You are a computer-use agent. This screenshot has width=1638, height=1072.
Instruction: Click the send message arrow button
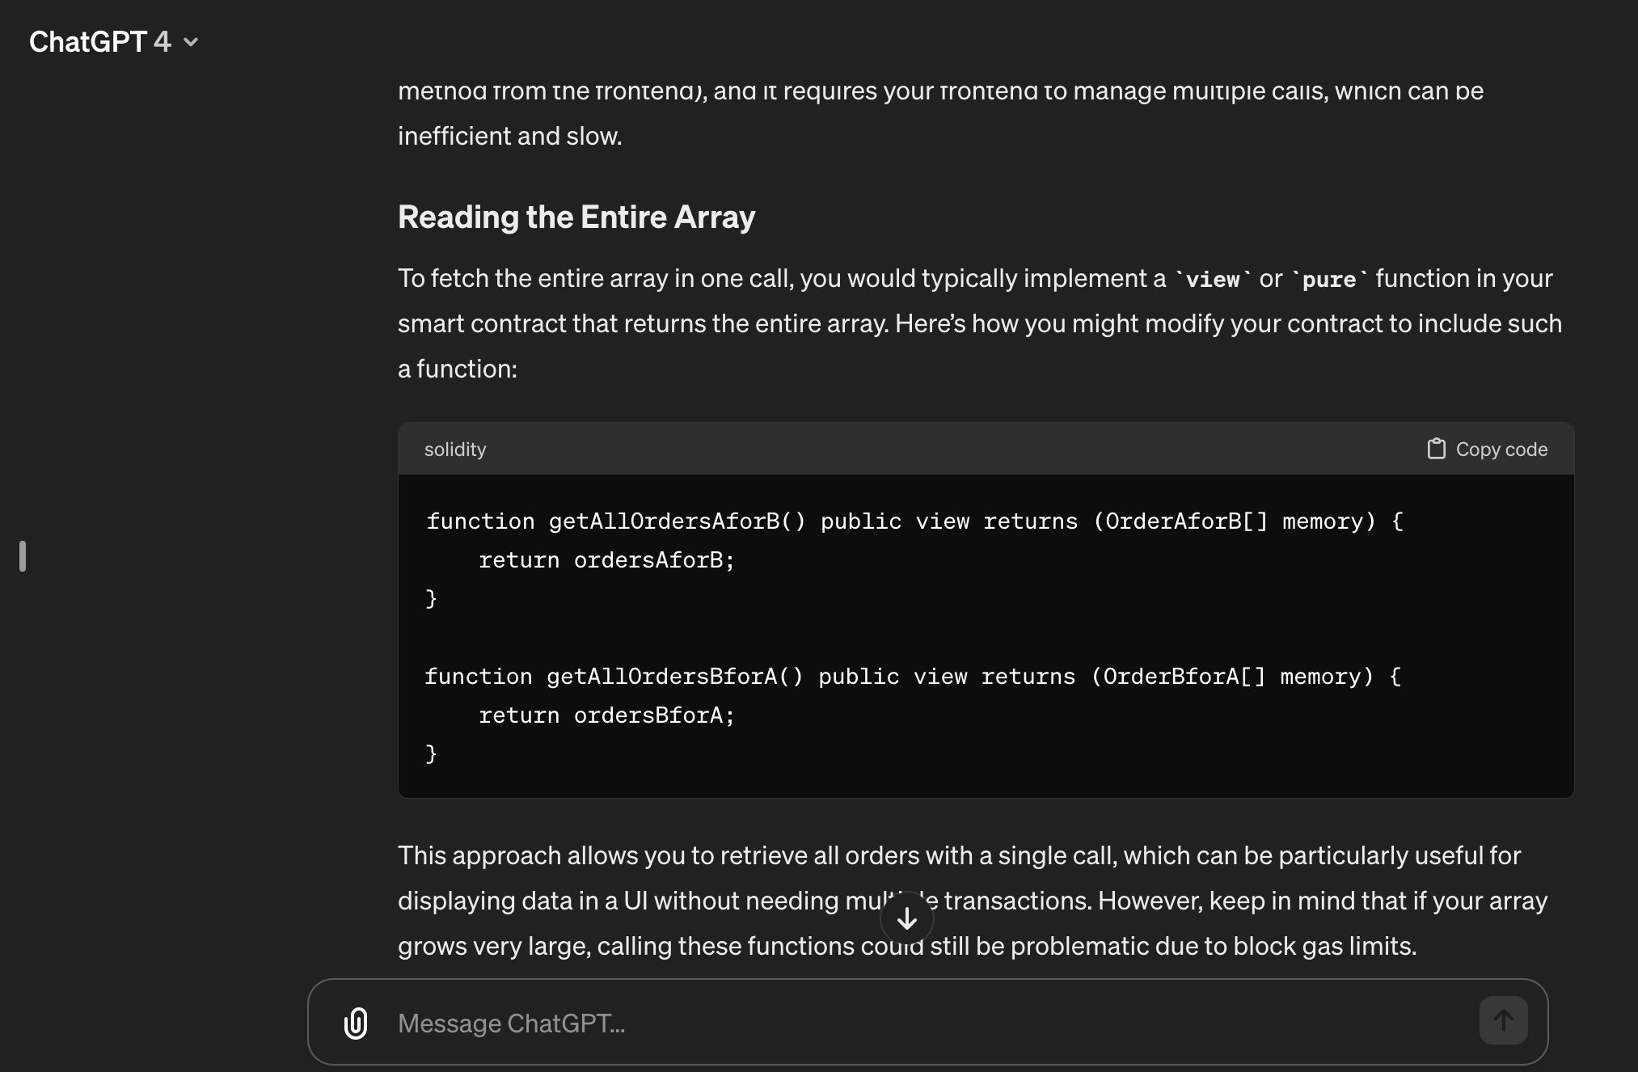pos(1503,1020)
